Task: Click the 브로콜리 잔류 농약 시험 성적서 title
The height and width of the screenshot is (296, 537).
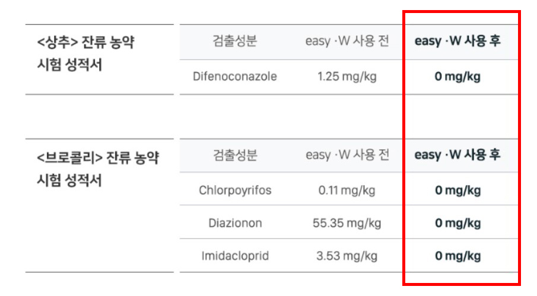Action: [x=98, y=169]
